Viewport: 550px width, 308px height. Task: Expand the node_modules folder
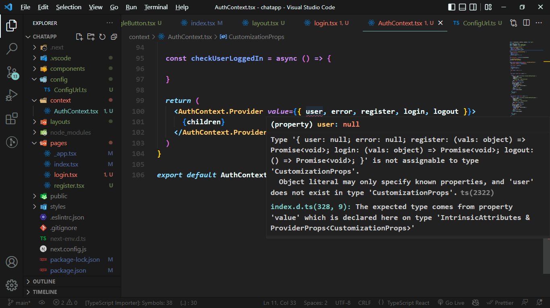pyautogui.click(x=35, y=132)
